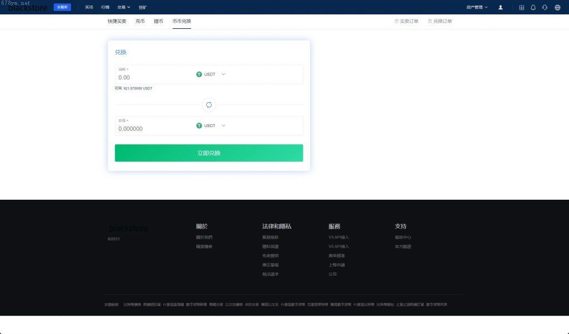This screenshot has width=569, height=334.
Task: Open 买卖订单 orders link
Action: pyautogui.click(x=406, y=22)
